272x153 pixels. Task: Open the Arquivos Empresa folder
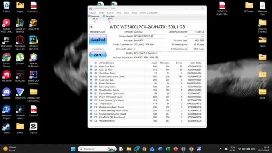coord(262,26)
